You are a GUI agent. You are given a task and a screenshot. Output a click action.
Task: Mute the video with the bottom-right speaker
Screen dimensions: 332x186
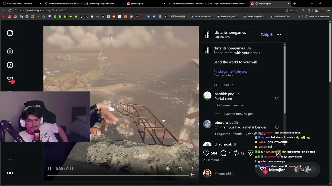coord(192,175)
